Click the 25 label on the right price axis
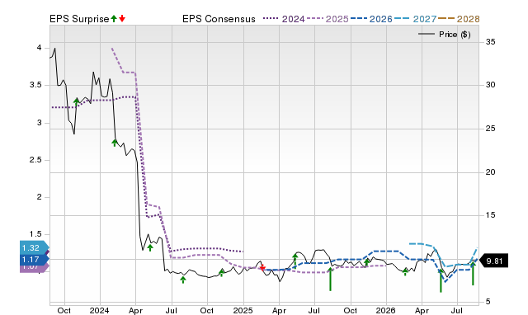Screen dimensions: 528x315 point(491,129)
